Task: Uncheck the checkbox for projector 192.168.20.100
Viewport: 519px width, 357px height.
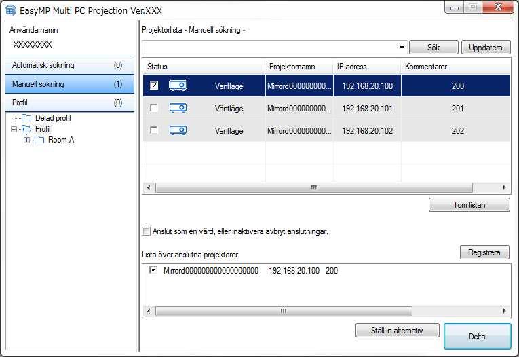Action: [x=154, y=86]
